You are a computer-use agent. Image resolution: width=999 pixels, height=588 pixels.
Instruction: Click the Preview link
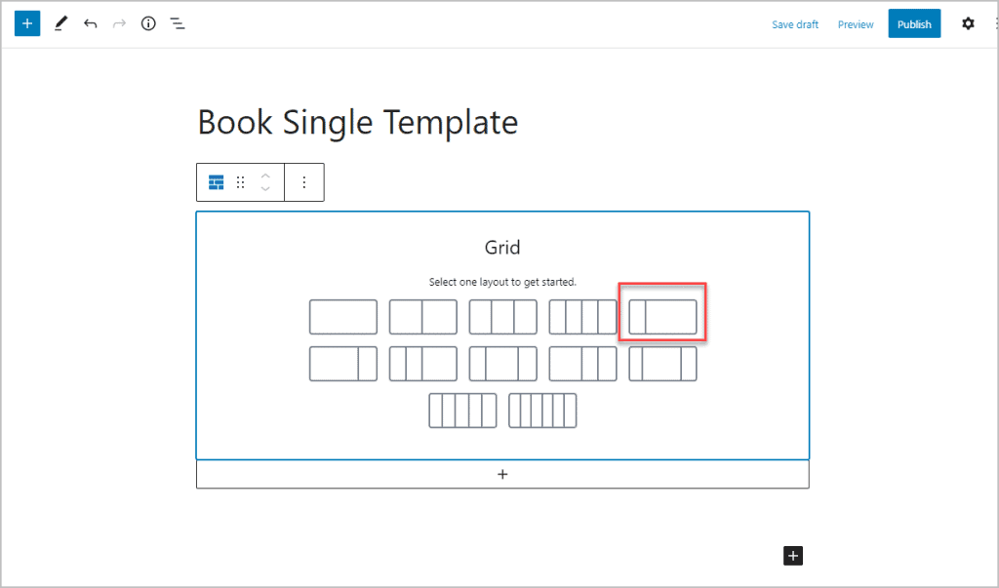point(856,24)
